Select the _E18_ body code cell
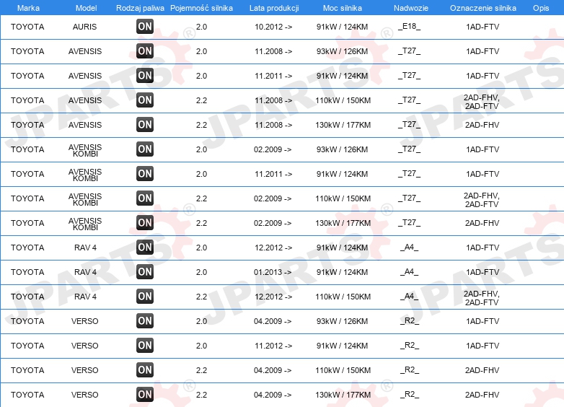The height and width of the screenshot is (407, 564). (x=410, y=26)
